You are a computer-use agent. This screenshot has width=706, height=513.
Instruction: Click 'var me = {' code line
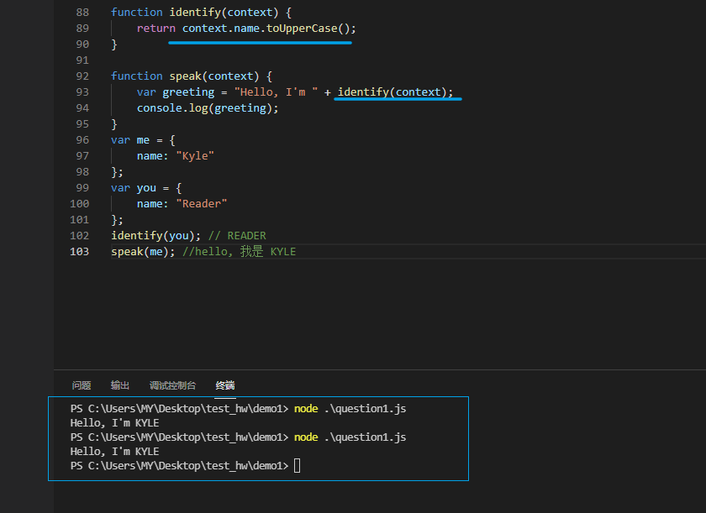(143, 140)
